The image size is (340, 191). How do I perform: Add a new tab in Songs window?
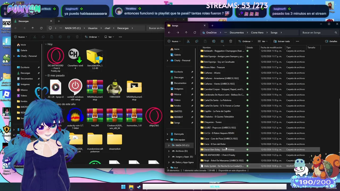tap(212, 25)
